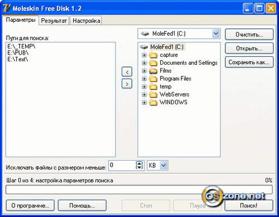This screenshot has width=279, height=217.
Task: Switch to the Результат tab
Action: (x=54, y=21)
